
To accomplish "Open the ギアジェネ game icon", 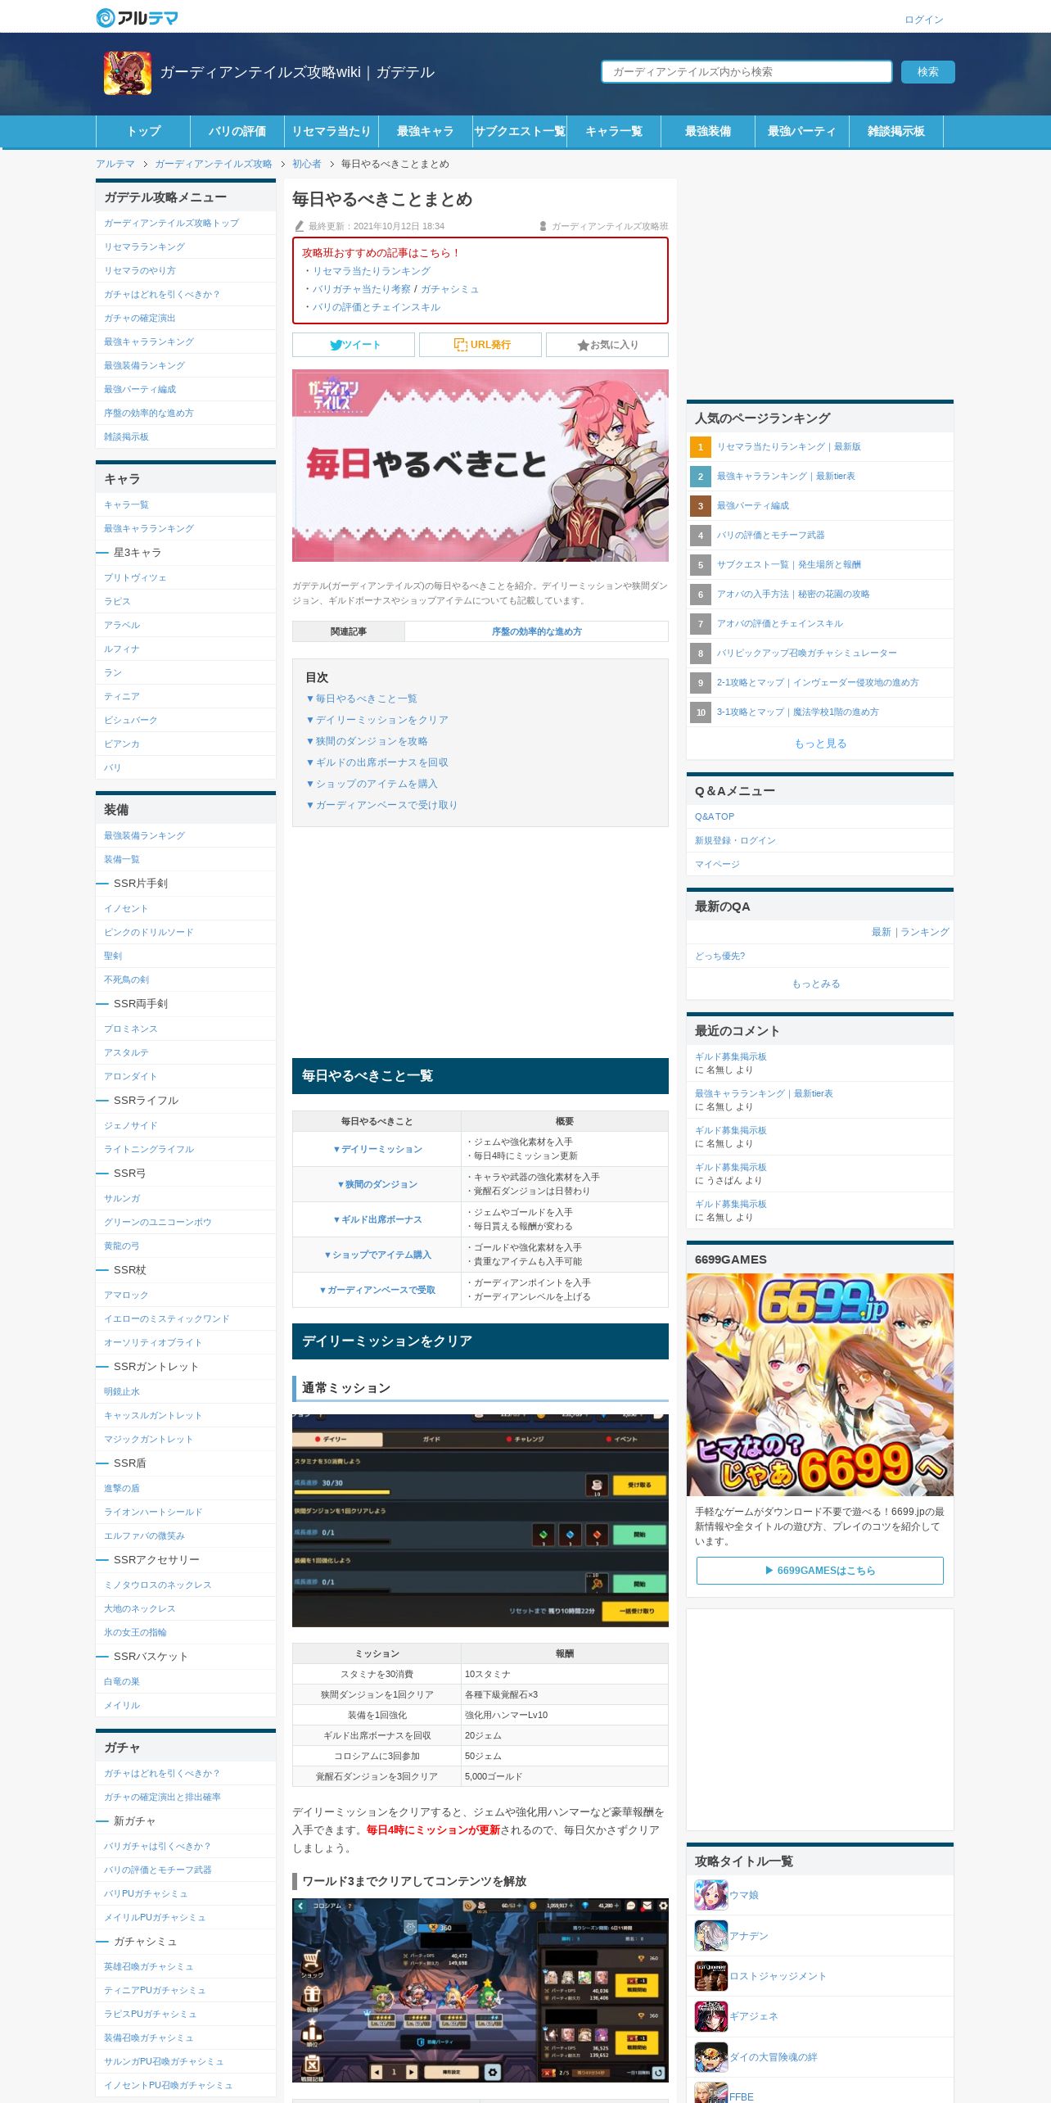I will click(710, 2017).
